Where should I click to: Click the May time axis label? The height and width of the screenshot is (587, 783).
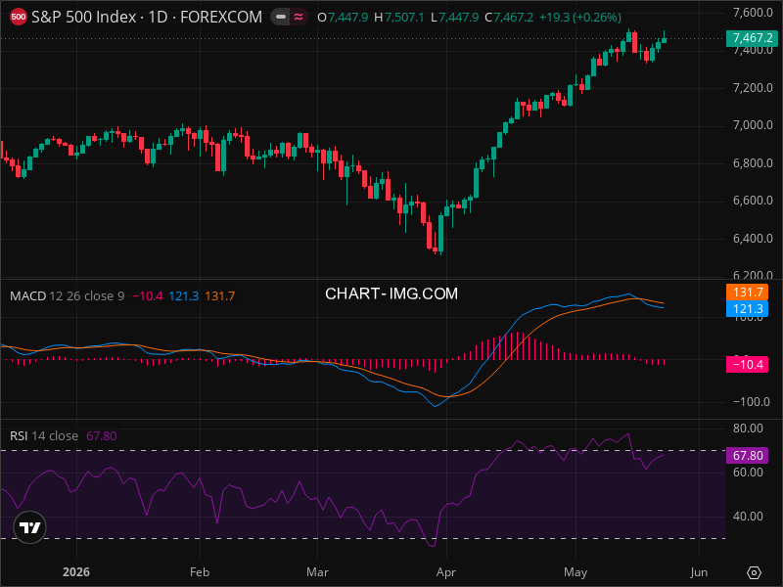tap(576, 572)
